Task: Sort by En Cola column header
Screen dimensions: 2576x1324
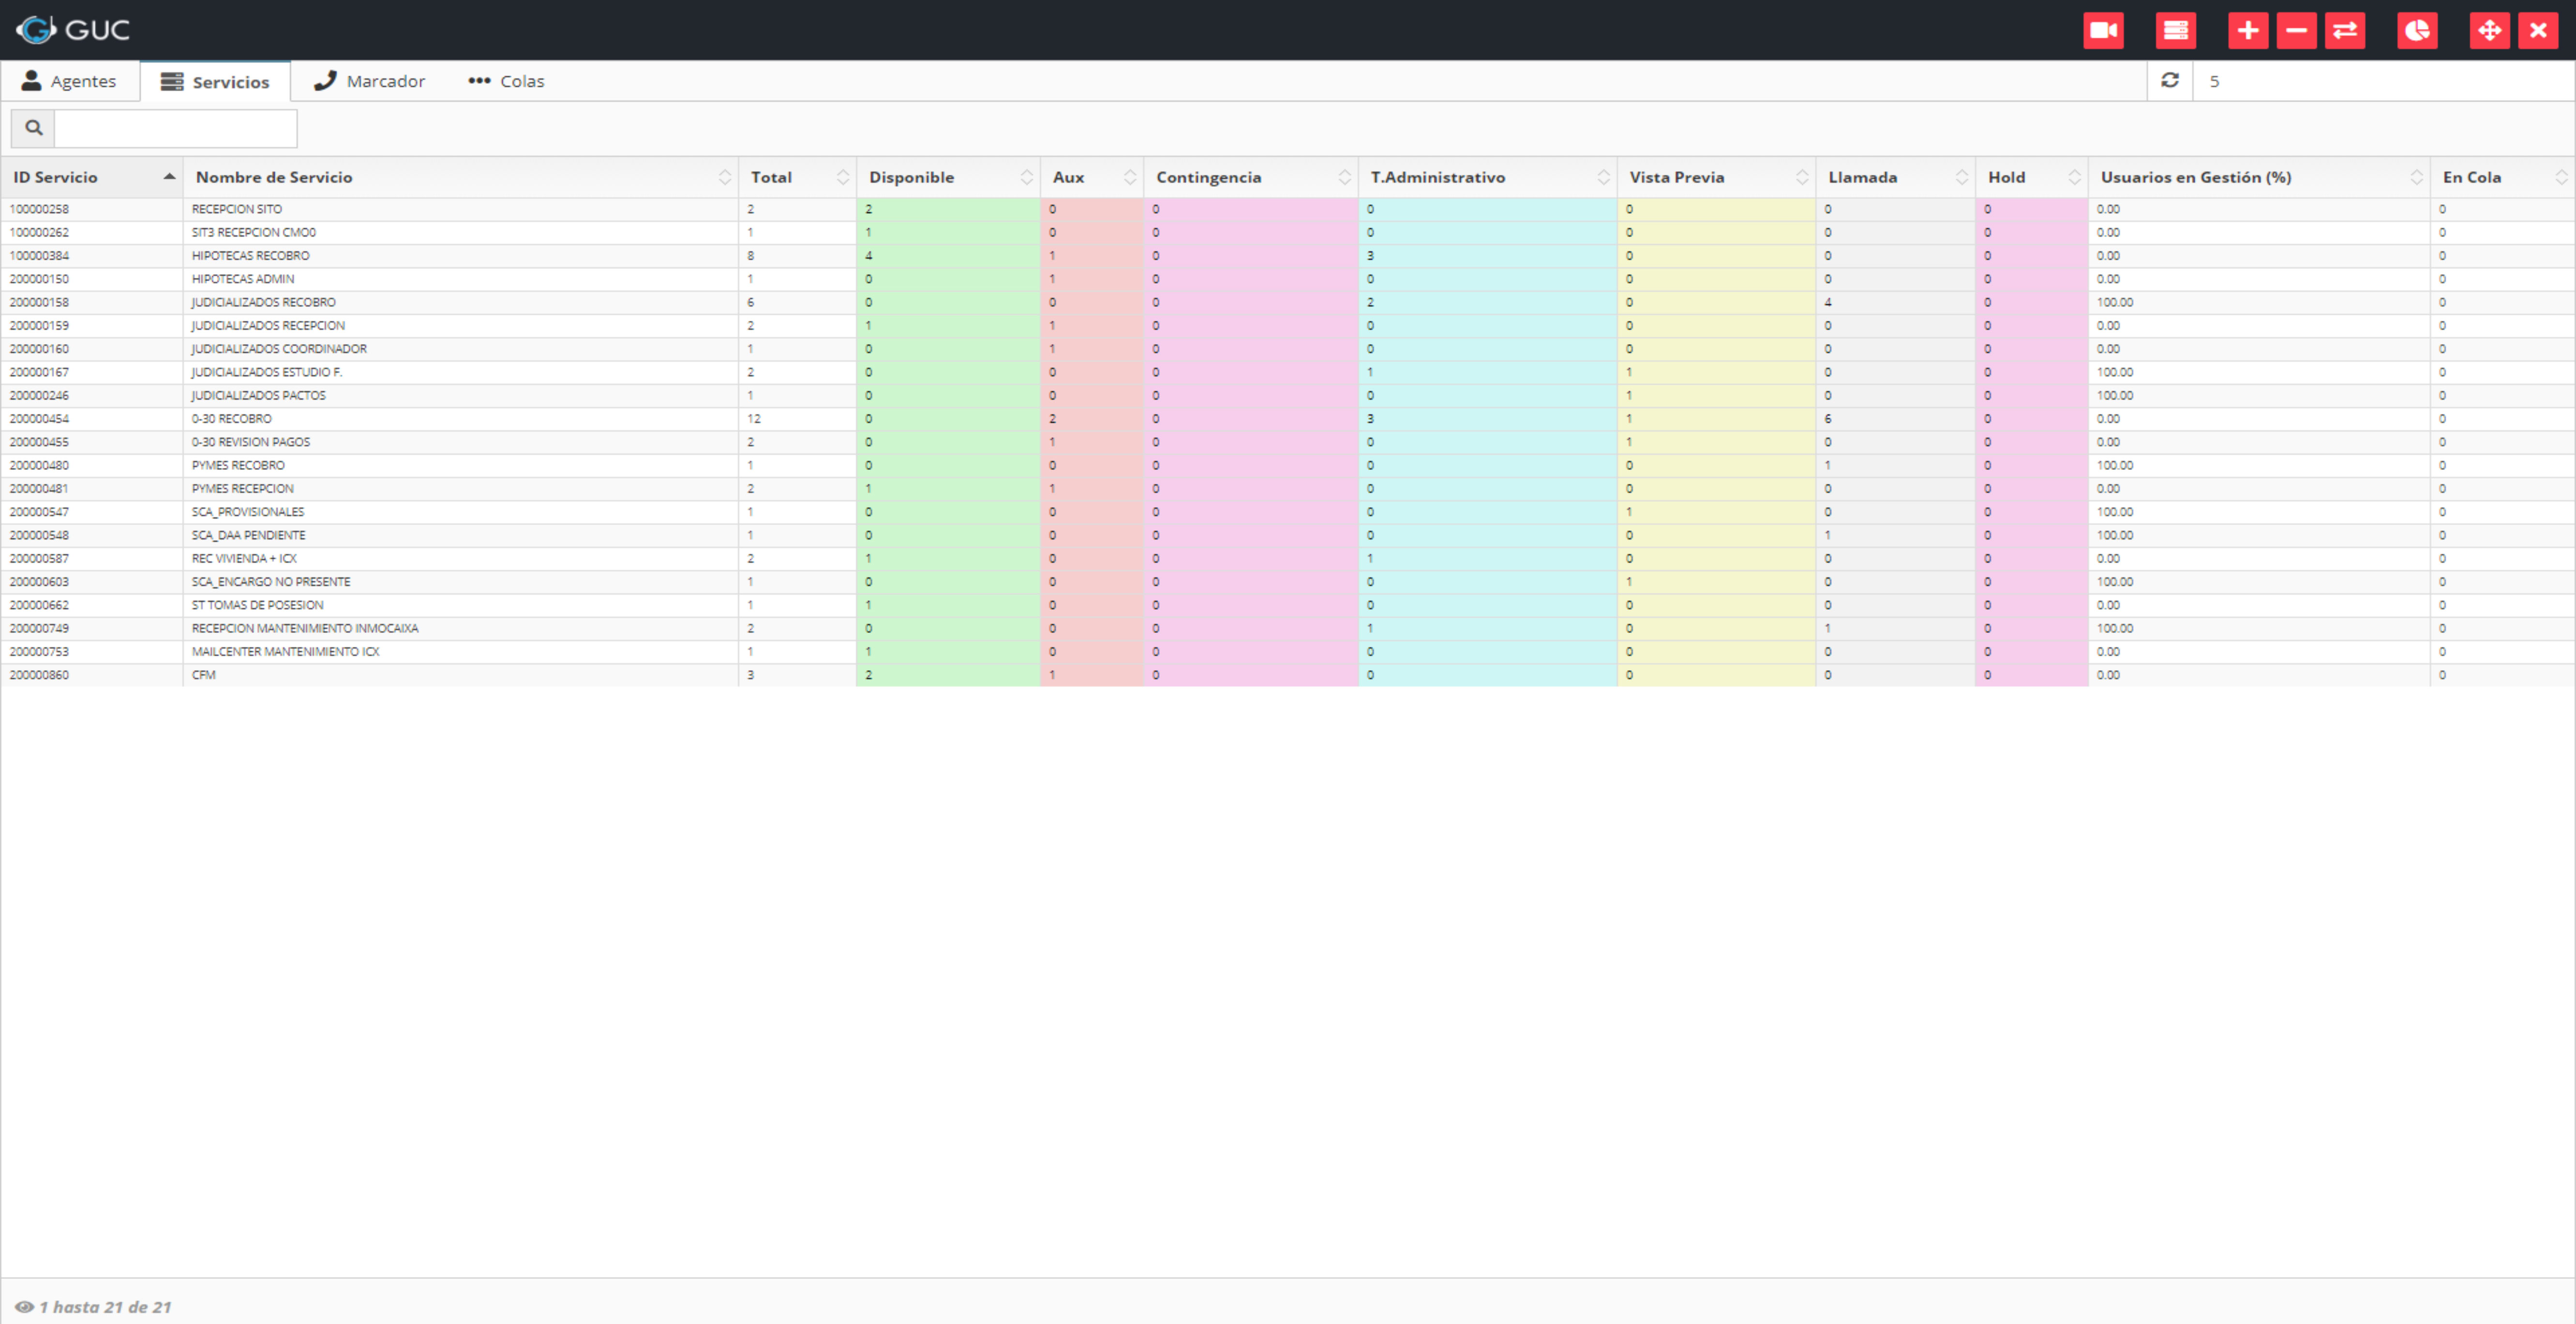Action: (x=2503, y=177)
